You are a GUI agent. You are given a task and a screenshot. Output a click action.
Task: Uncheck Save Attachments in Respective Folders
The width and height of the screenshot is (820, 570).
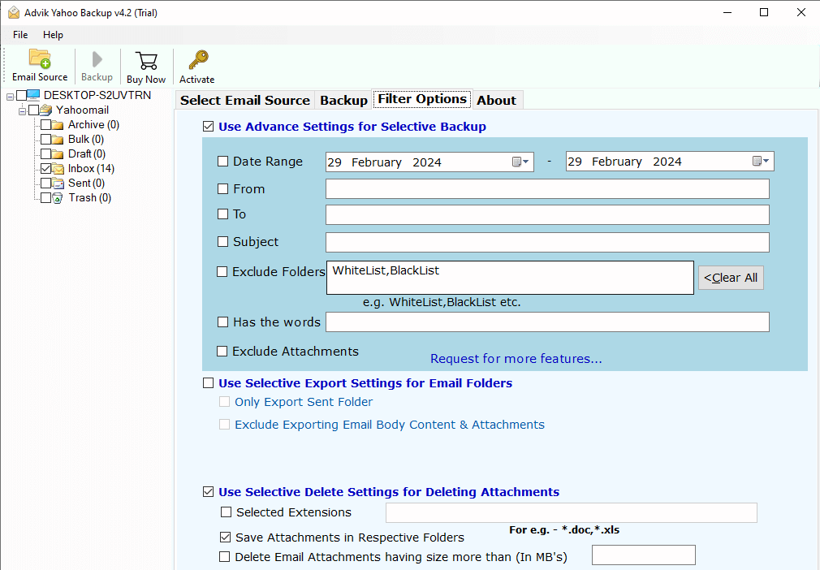click(x=226, y=537)
